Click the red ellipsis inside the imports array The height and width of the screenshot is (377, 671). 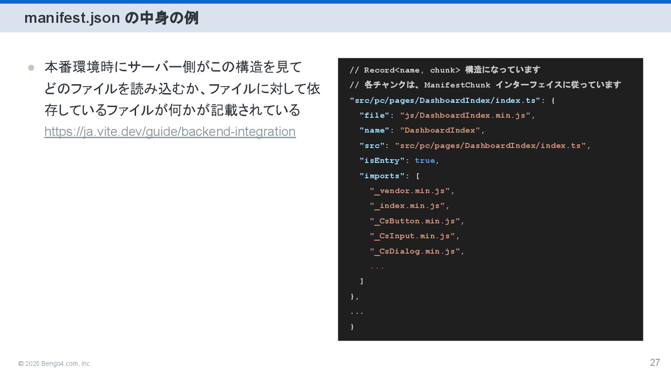coord(377,267)
